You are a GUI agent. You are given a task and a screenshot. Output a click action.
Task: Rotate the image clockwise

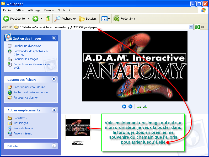(x=139, y=106)
